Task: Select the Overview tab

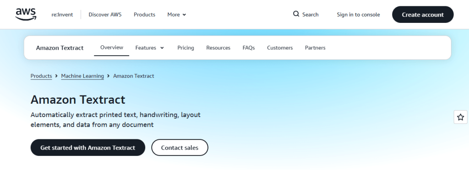Action: tap(112, 48)
